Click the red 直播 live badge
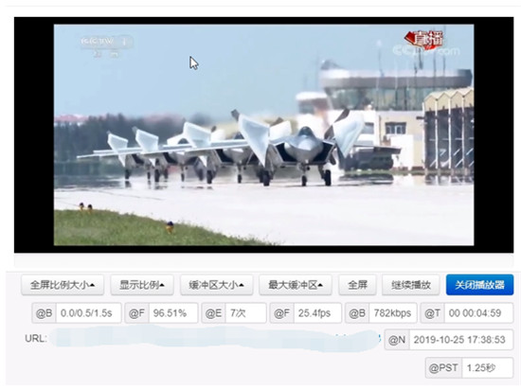This screenshot has height=390, width=521. point(424,40)
